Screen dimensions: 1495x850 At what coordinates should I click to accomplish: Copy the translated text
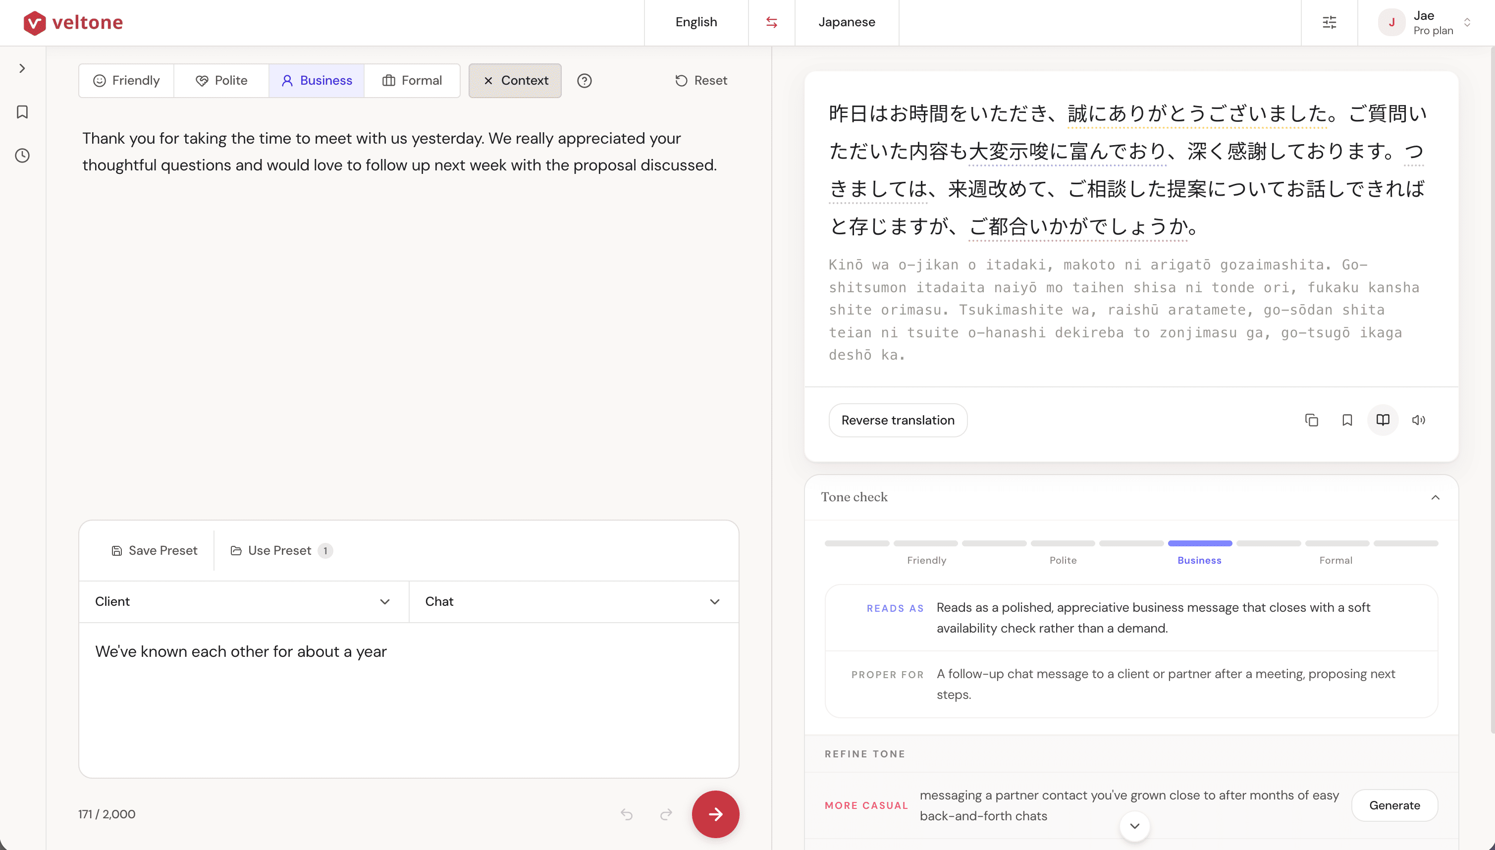click(x=1311, y=420)
